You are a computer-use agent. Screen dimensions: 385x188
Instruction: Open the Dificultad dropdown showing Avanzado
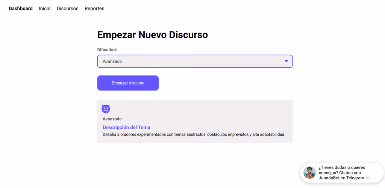coord(195,61)
